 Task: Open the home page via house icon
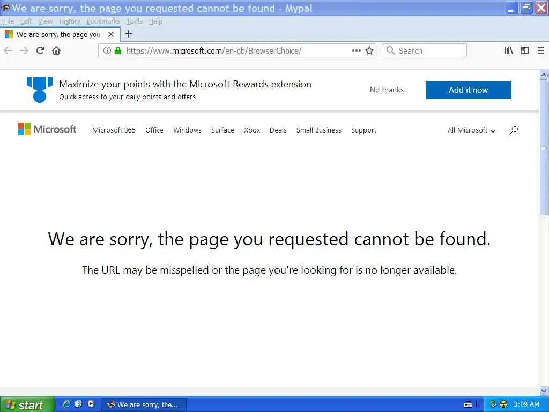point(56,51)
